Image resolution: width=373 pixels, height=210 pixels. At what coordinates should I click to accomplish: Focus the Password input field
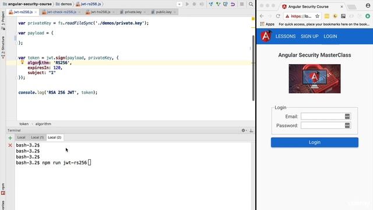tap(325, 125)
